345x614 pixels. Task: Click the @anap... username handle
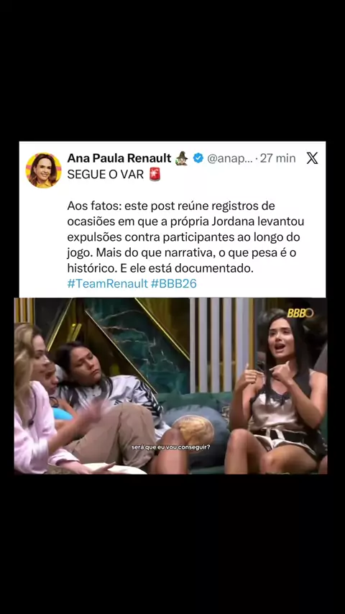[229, 159]
